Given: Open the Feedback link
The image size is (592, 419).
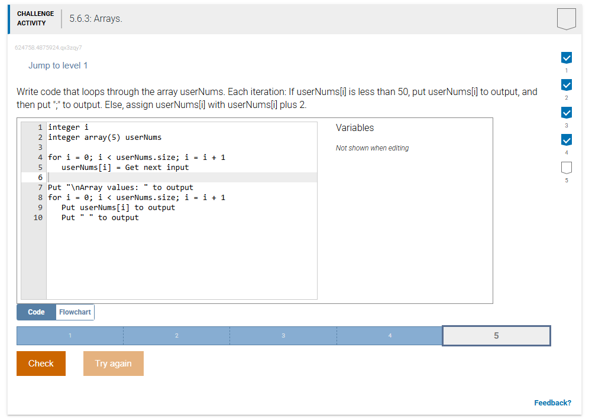Looking at the screenshot, I should click(x=552, y=402).
